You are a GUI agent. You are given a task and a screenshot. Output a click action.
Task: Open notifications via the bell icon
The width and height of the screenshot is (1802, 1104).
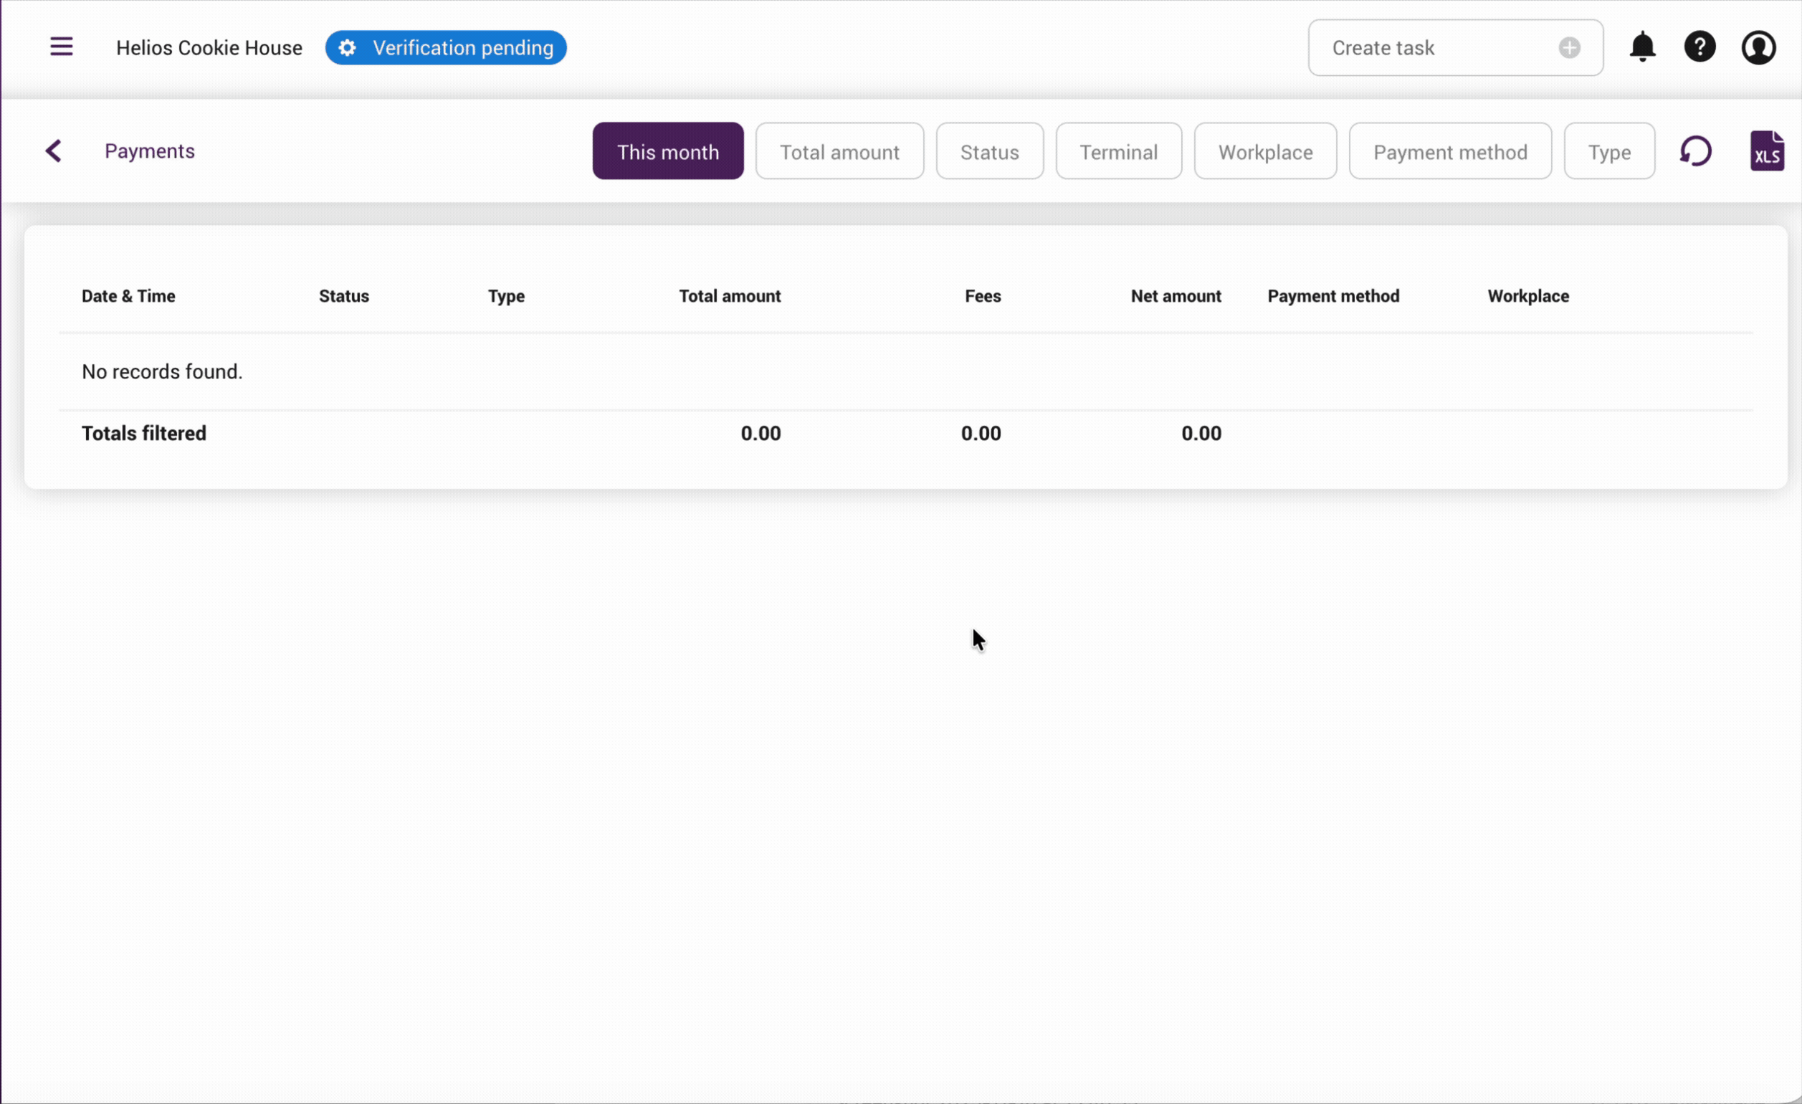1642,47
